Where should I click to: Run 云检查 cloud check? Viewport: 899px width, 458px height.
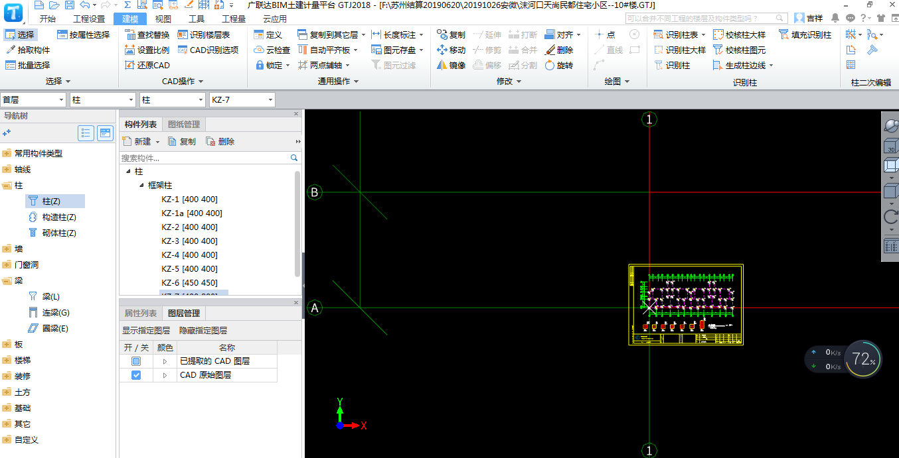click(273, 50)
